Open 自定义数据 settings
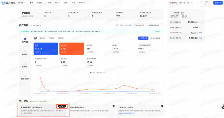Image resolution: width=224 pixels, height=118 pixels. coord(155,38)
